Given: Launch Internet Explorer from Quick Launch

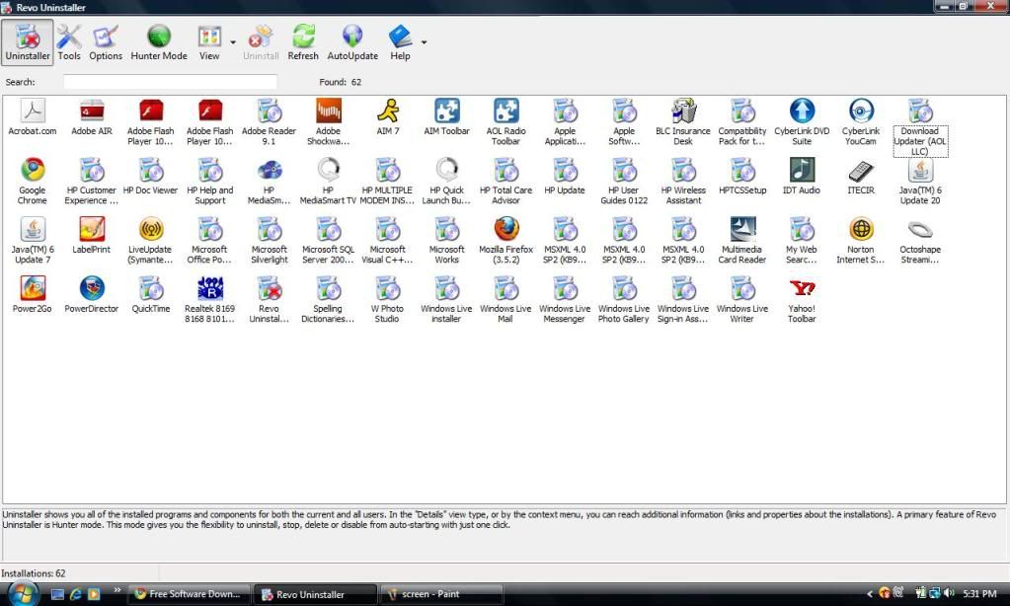Looking at the screenshot, I should tap(75, 594).
